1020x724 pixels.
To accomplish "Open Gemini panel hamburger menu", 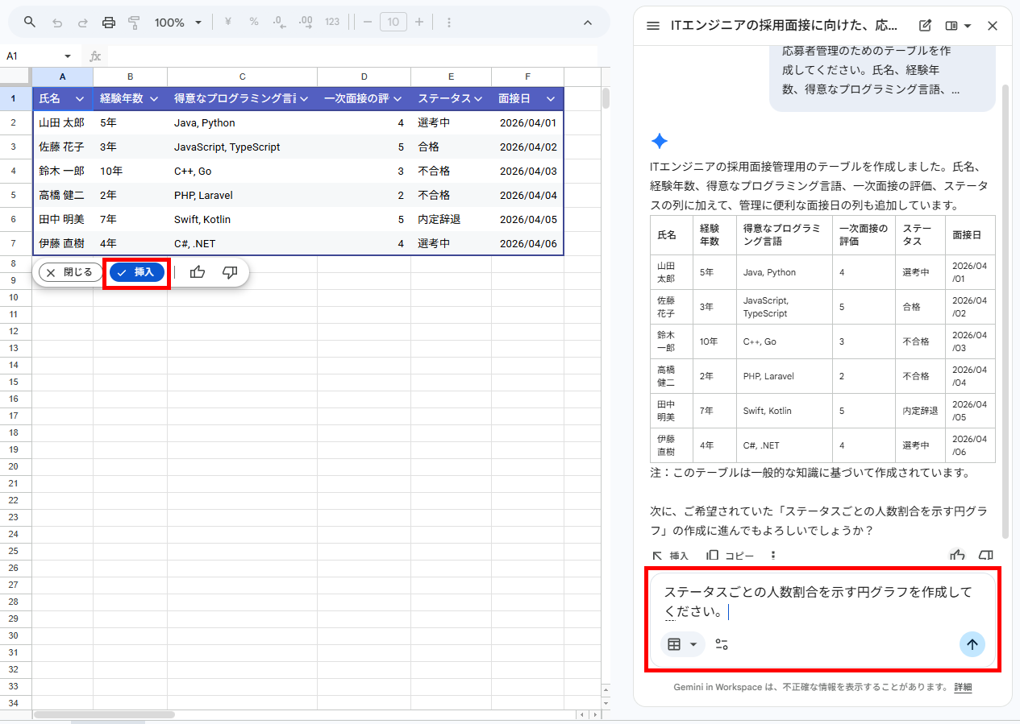I will 653,26.
